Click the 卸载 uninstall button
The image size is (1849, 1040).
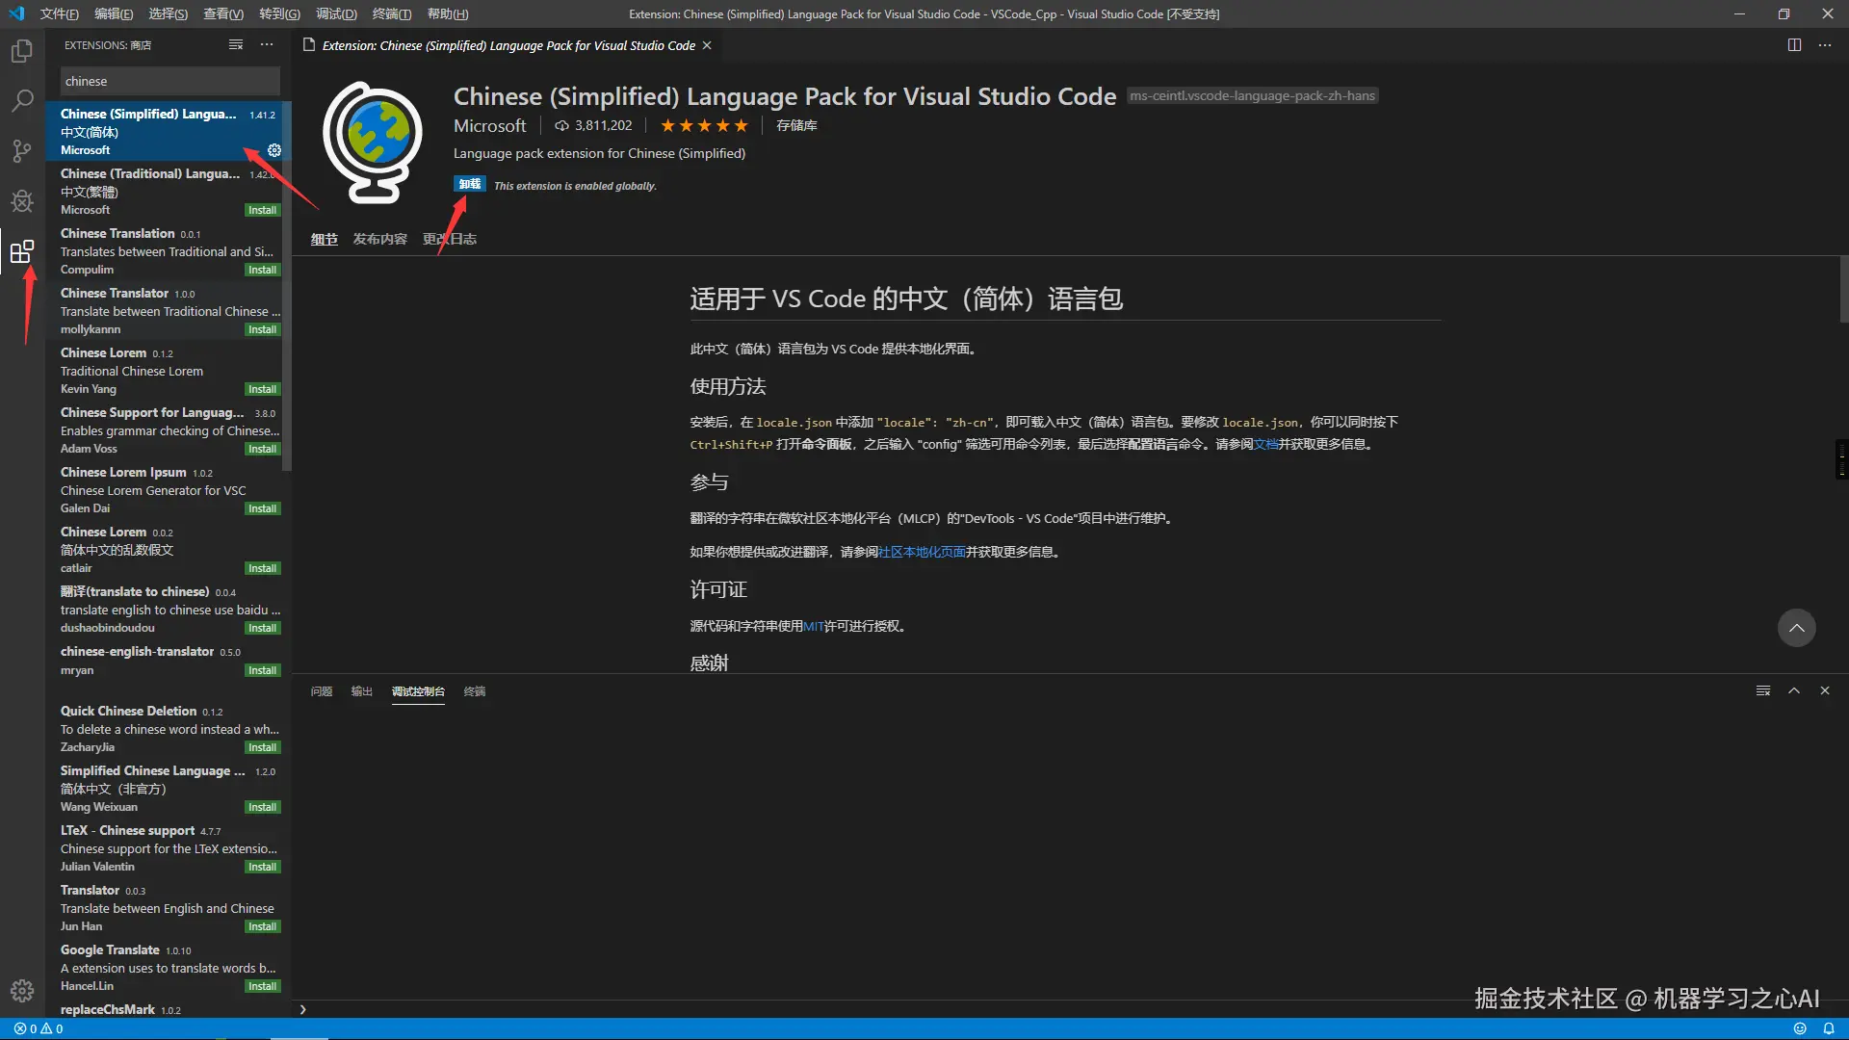(470, 184)
